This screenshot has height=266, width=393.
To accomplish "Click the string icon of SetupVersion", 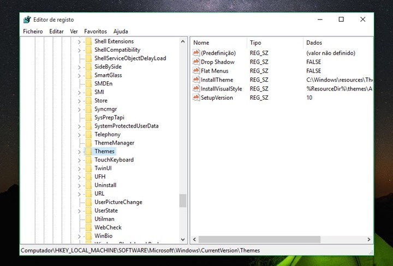I will coord(196,98).
